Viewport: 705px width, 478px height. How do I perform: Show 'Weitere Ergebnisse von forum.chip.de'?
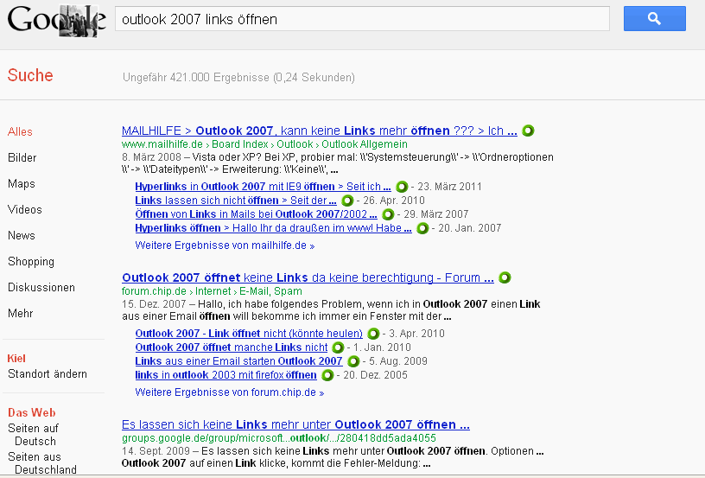(229, 392)
